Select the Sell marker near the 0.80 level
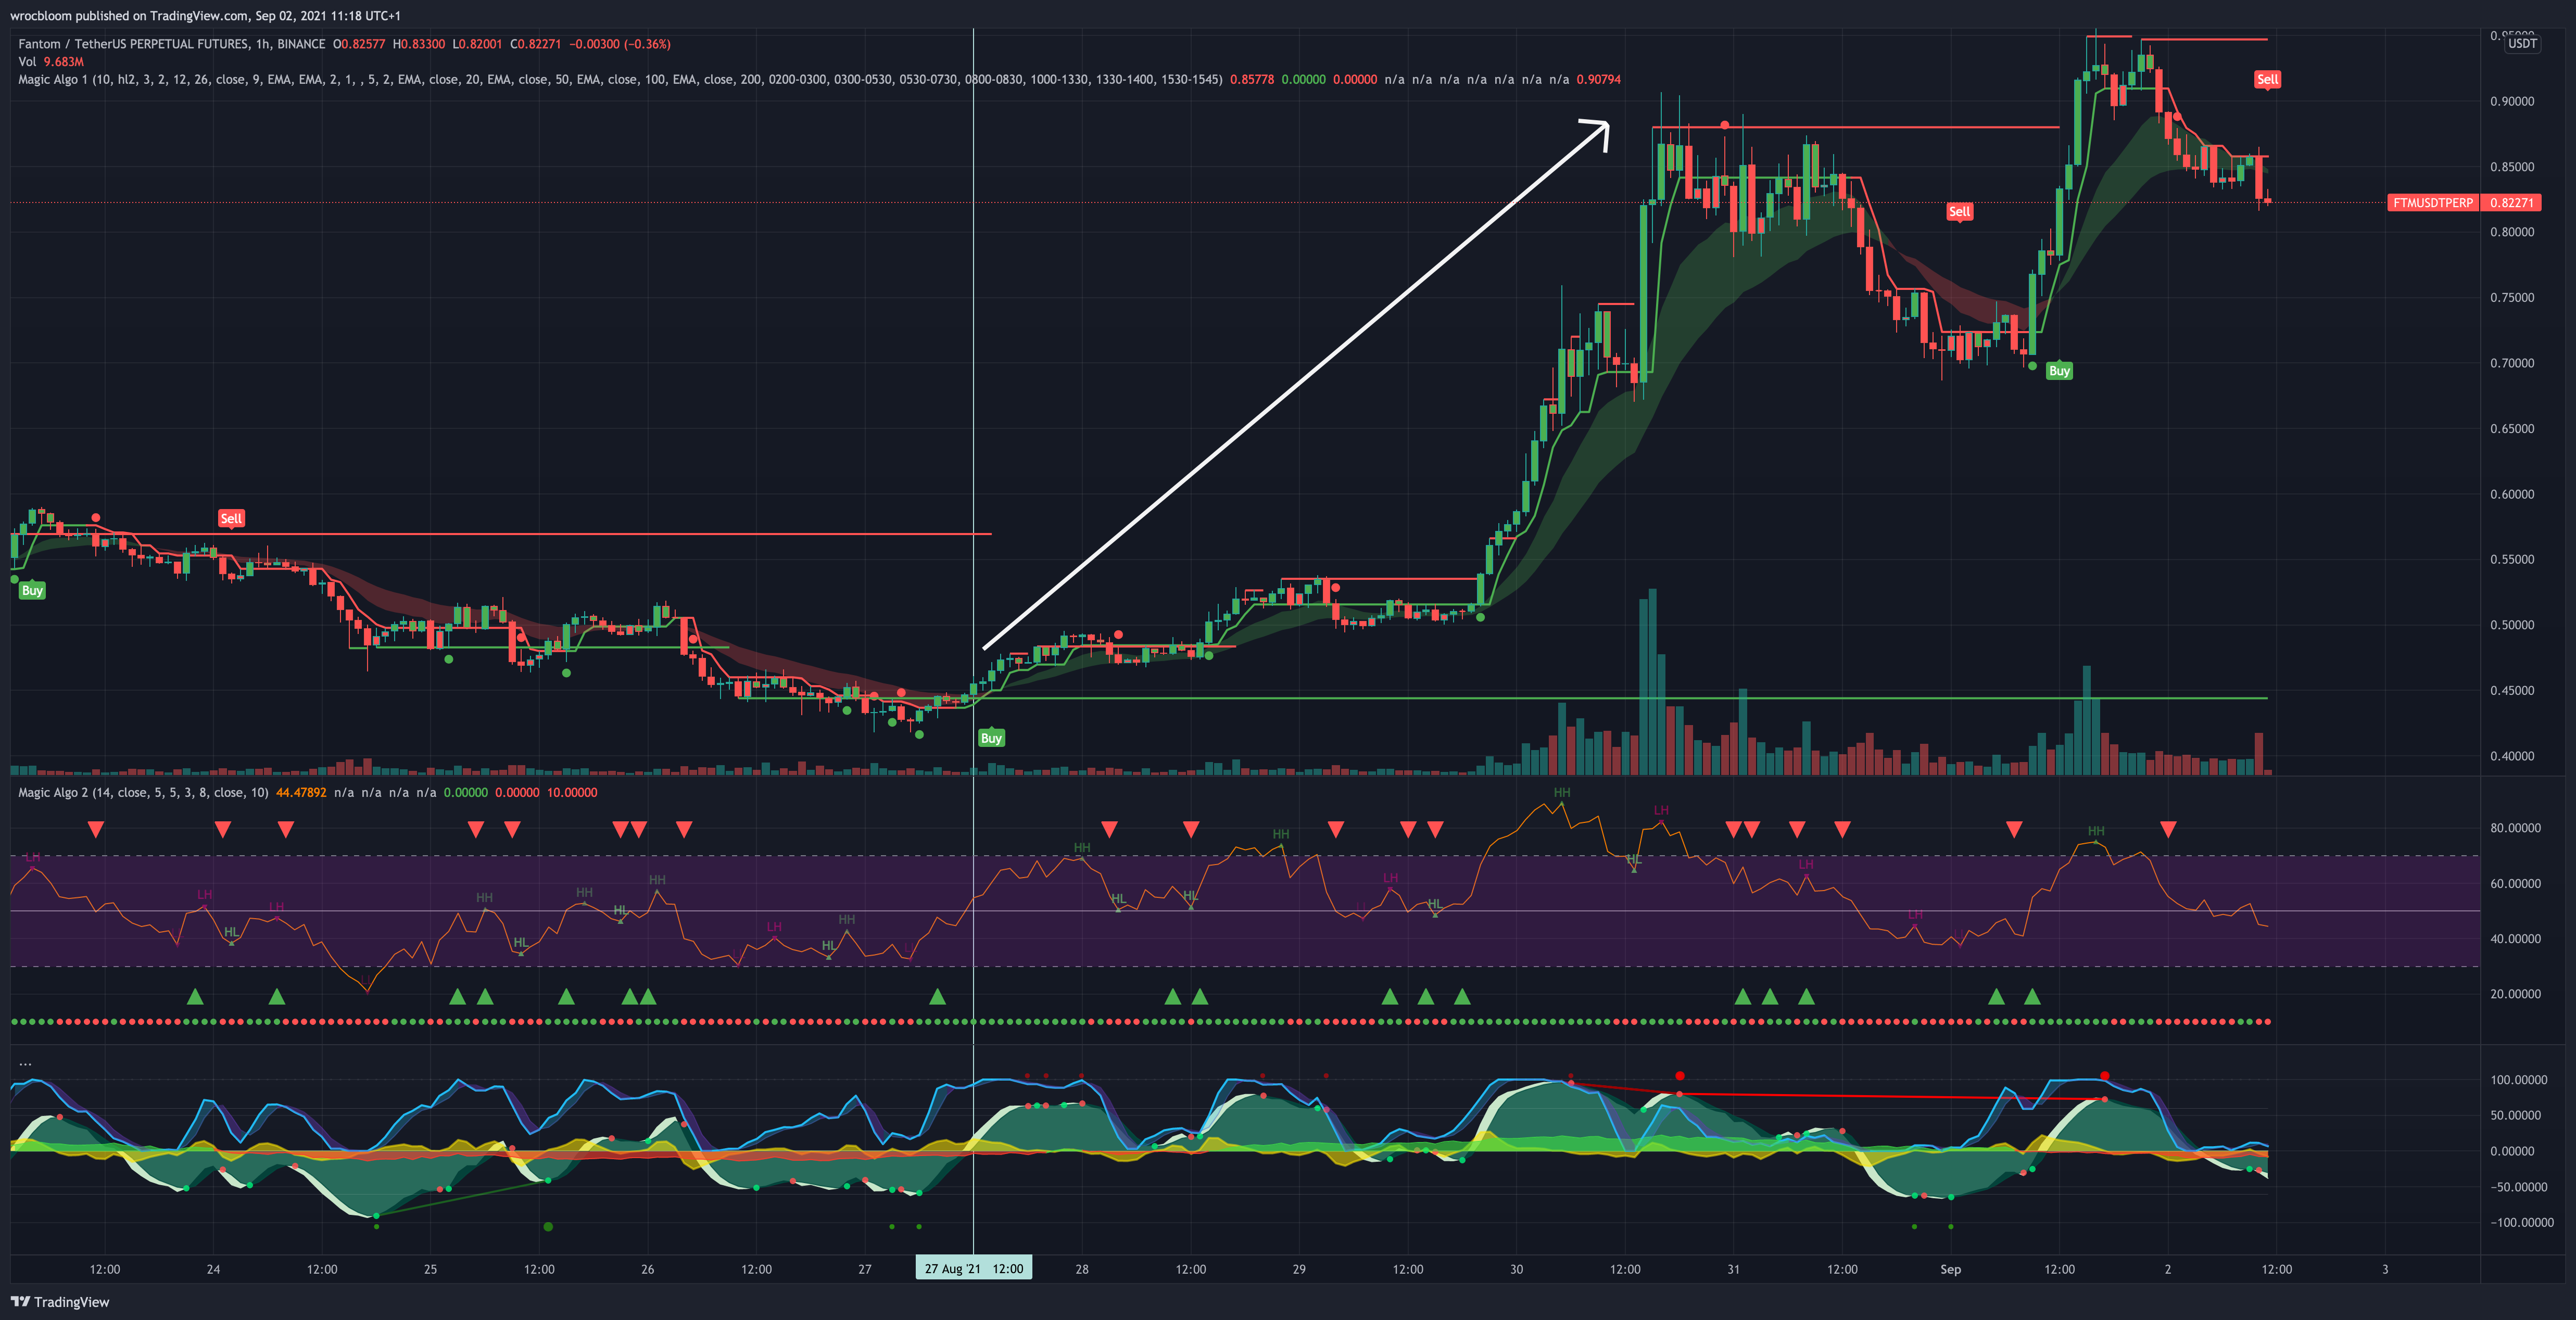The image size is (2576, 1320). pos(1959,211)
